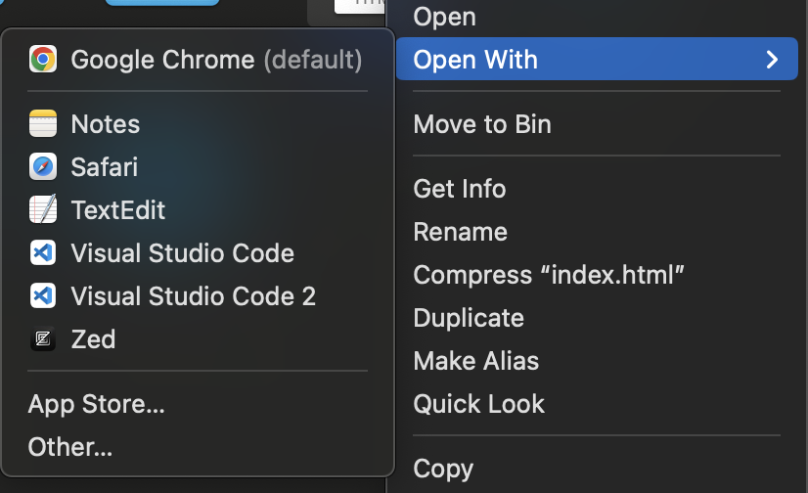
Task: Click Open in context menu
Action: pos(597,17)
